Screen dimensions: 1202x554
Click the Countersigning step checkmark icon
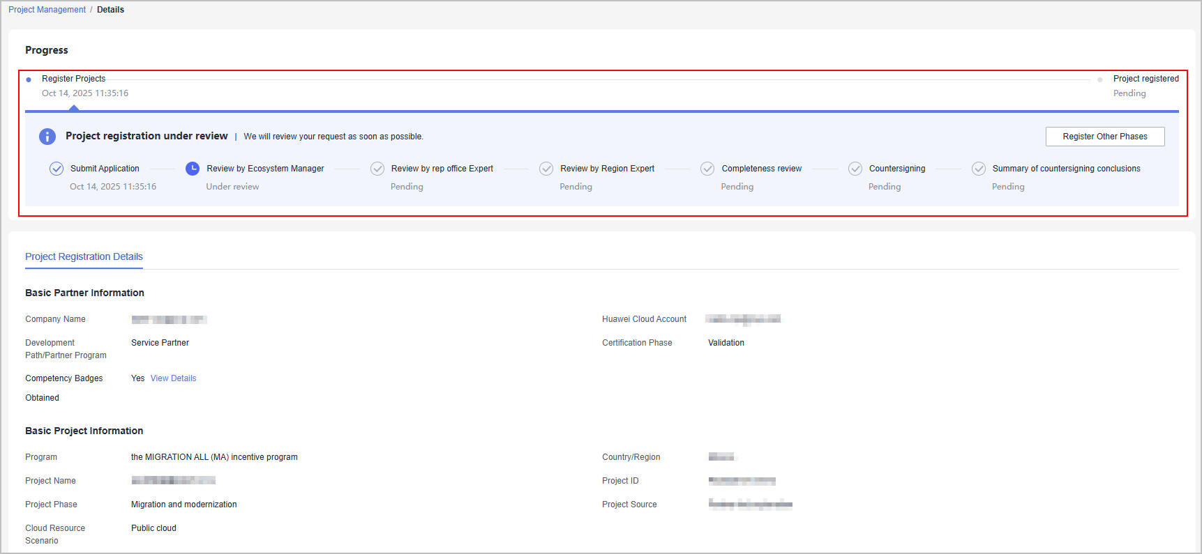click(x=855, y=169)
